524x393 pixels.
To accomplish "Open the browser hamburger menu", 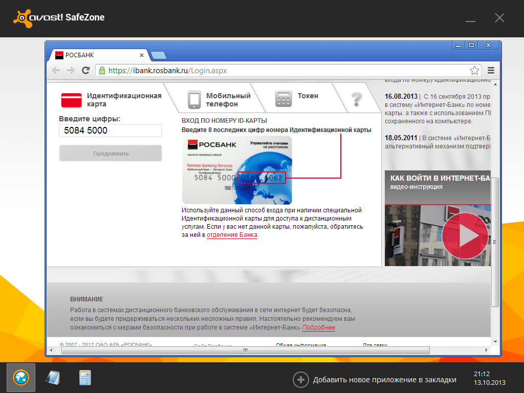I will [x=491, y=71].
